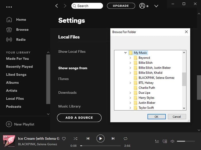Open the account dropdown chevron
Viewport: 201px width, 150px height.
coord(156,6)
